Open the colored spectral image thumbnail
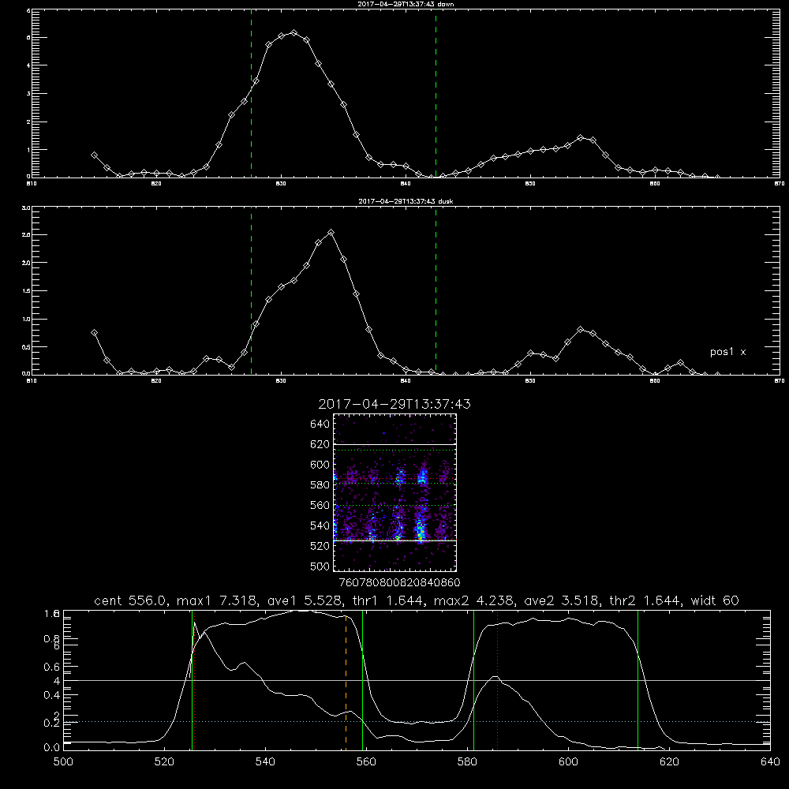The width and height of the screenshot is (789, 789). (x=395, y=492)
